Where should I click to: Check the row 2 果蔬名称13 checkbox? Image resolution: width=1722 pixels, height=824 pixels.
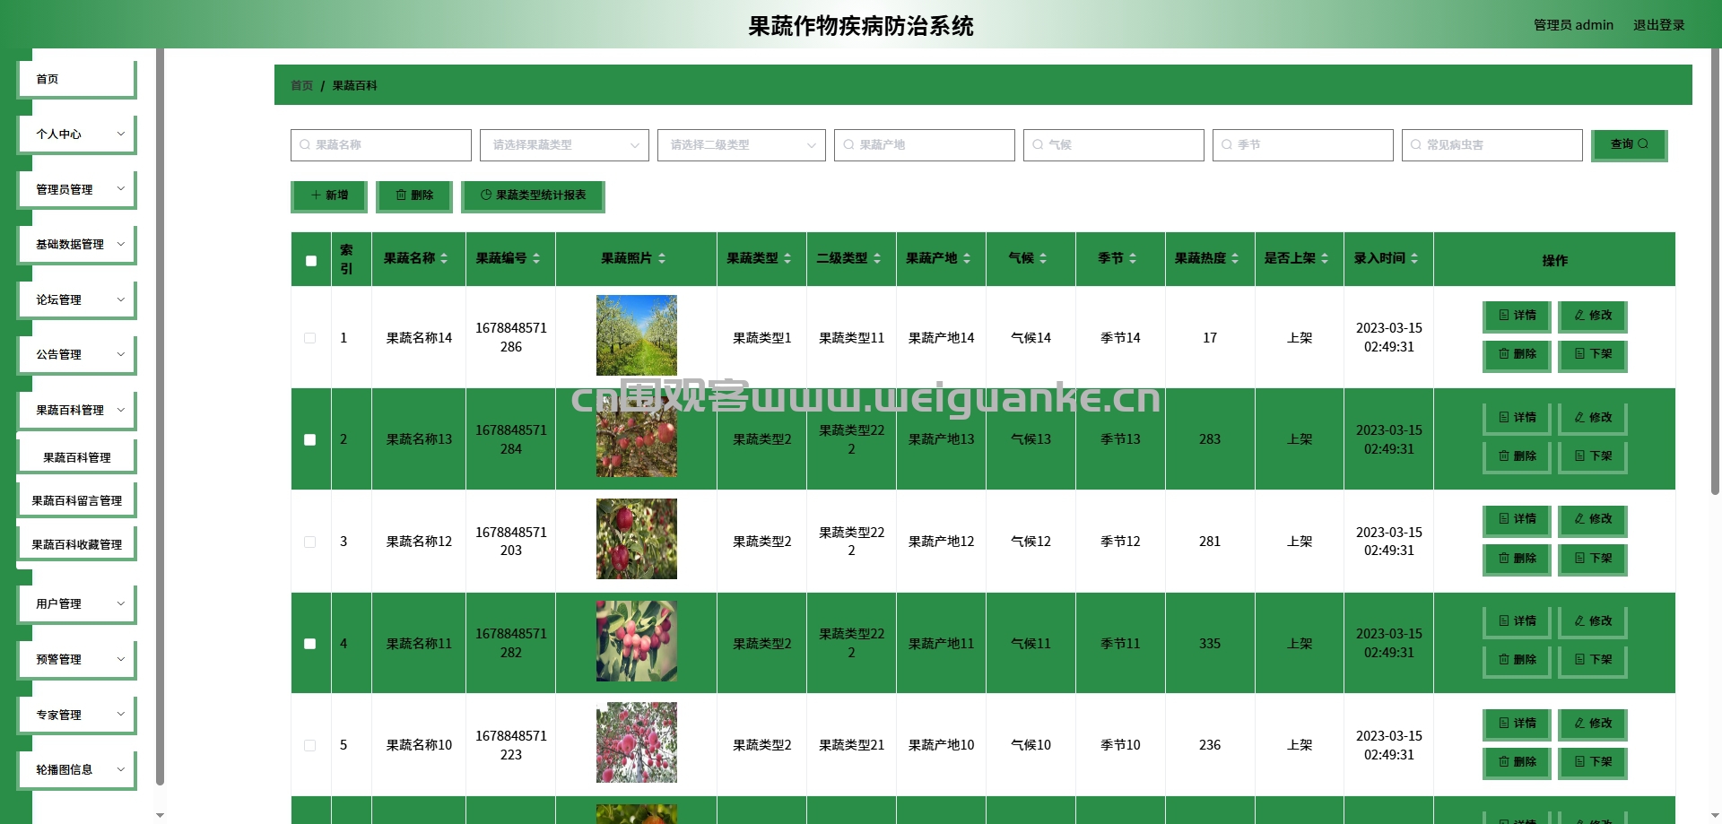310,440
